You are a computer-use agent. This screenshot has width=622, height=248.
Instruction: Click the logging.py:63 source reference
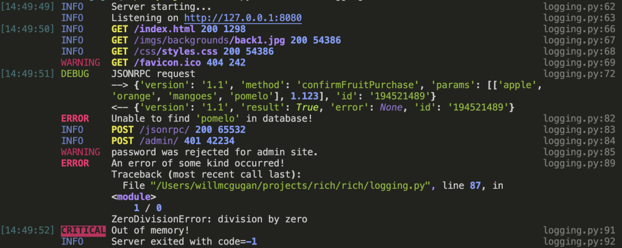[579, 18]
